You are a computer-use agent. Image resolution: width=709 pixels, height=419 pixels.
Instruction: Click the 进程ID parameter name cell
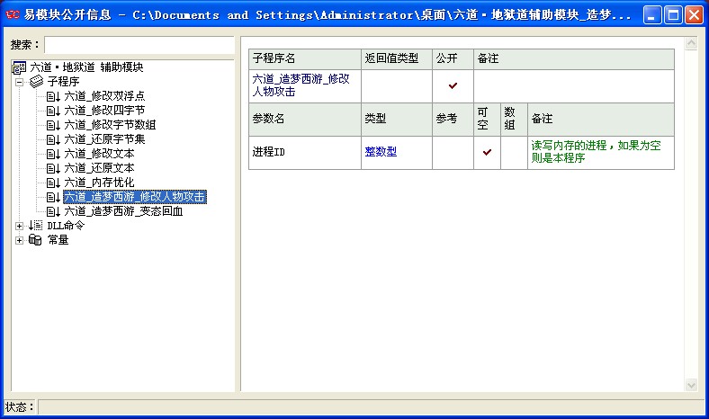pos(305,153)
